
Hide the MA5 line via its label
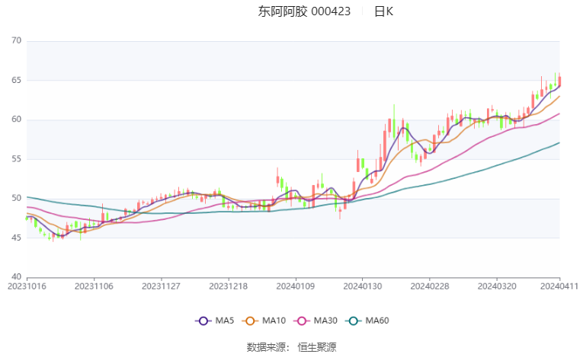tap(224, 321)
